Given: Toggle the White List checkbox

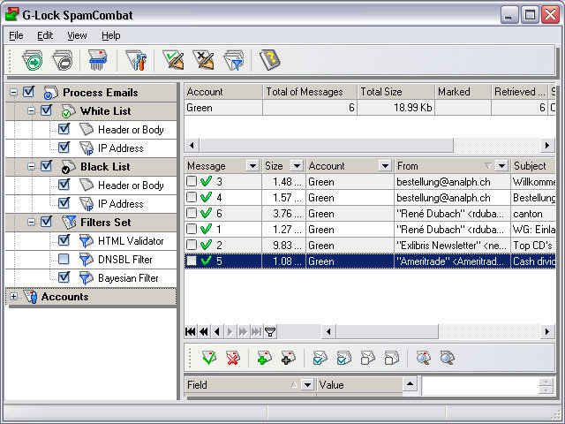Looking at the screenshot, I should [x=47, y=110].
